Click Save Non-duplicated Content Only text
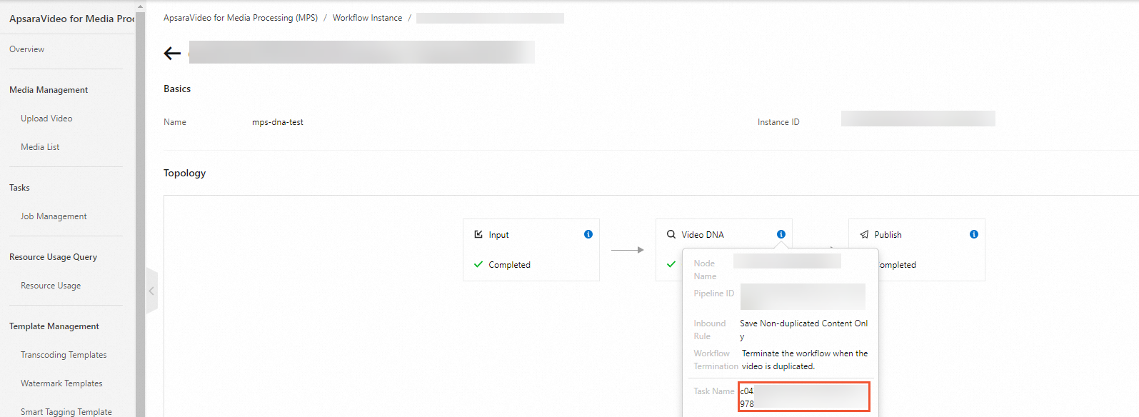This screenshot has height=417, width=1139. (804, 330)
